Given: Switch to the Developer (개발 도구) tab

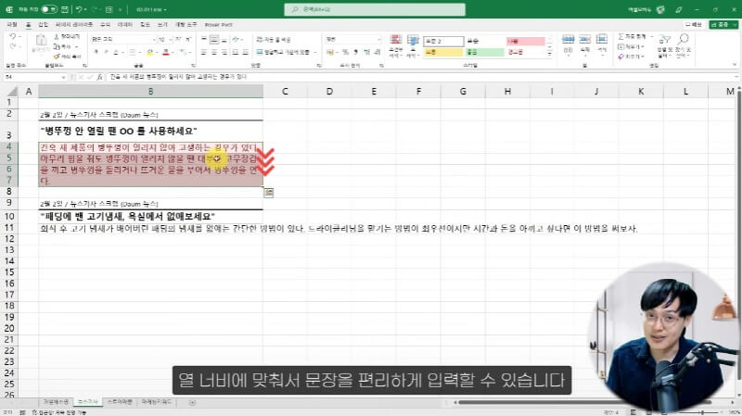Looking at the screenshot, I should [186, 25].
